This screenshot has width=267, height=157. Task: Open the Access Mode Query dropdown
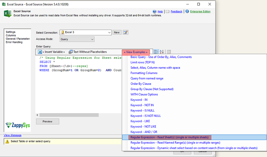(x=77, y=39)
